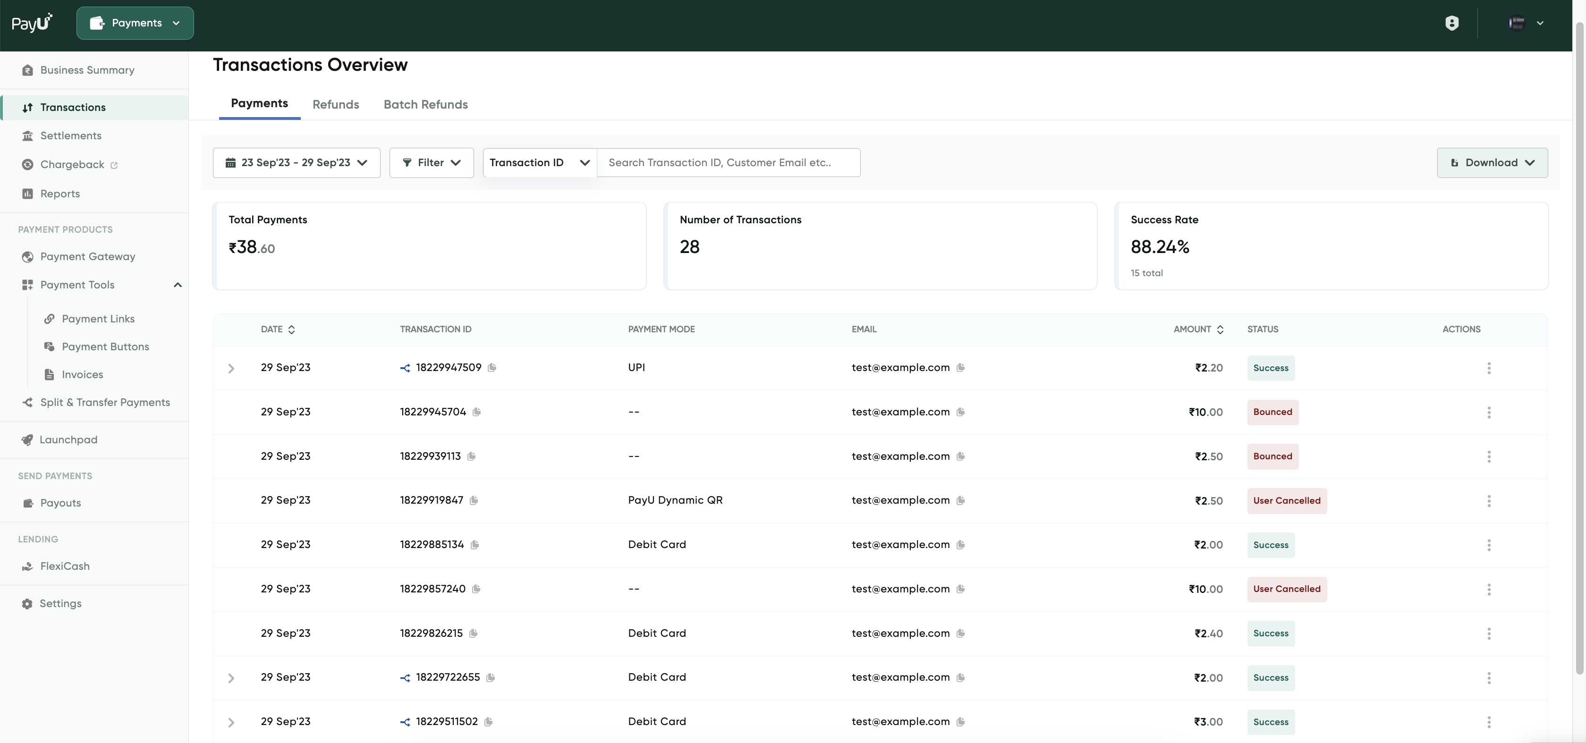The image size is (1586, 743).
Task: Click the transaction search input field
Action: tap(729, 162)
